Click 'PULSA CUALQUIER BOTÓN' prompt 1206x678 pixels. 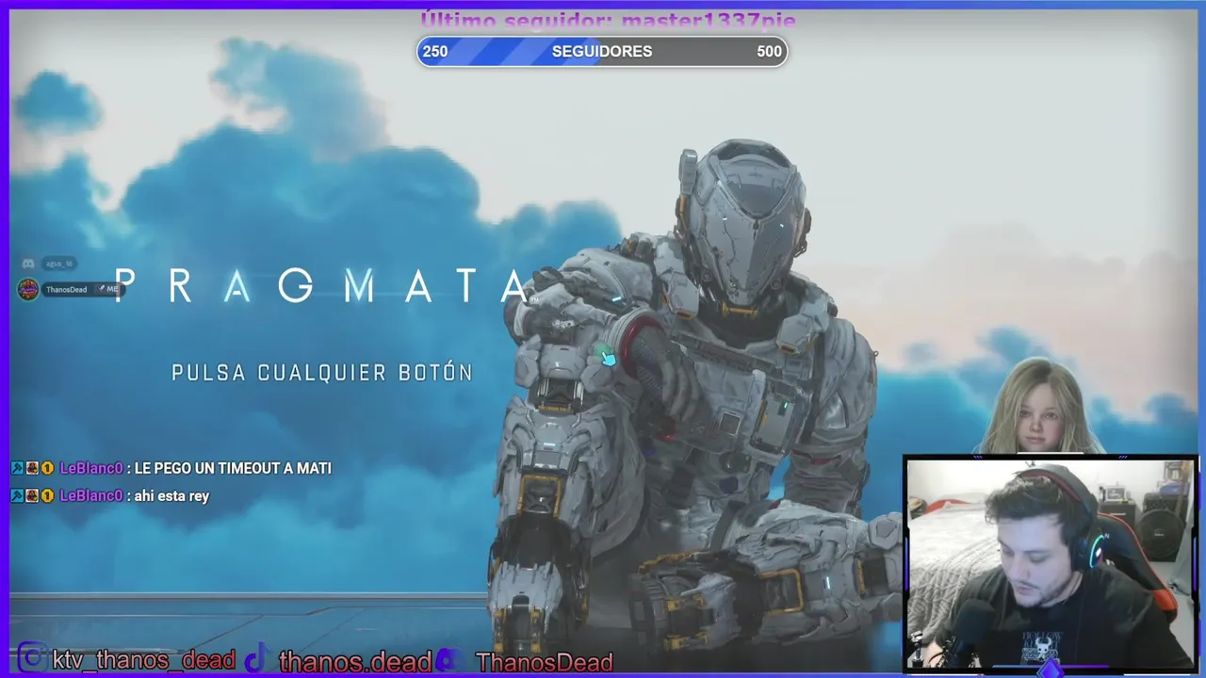322,373
